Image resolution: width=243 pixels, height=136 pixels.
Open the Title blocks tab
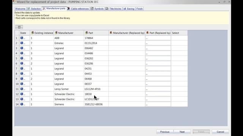(x=114, y=9)
